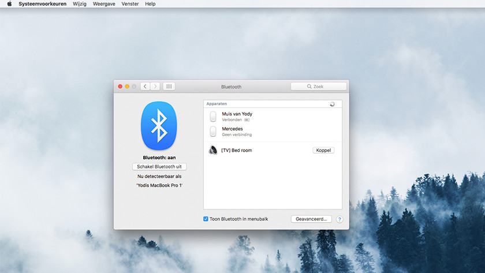
Task: Focus the Zoek search field
Action: click(x=319, y=86)
